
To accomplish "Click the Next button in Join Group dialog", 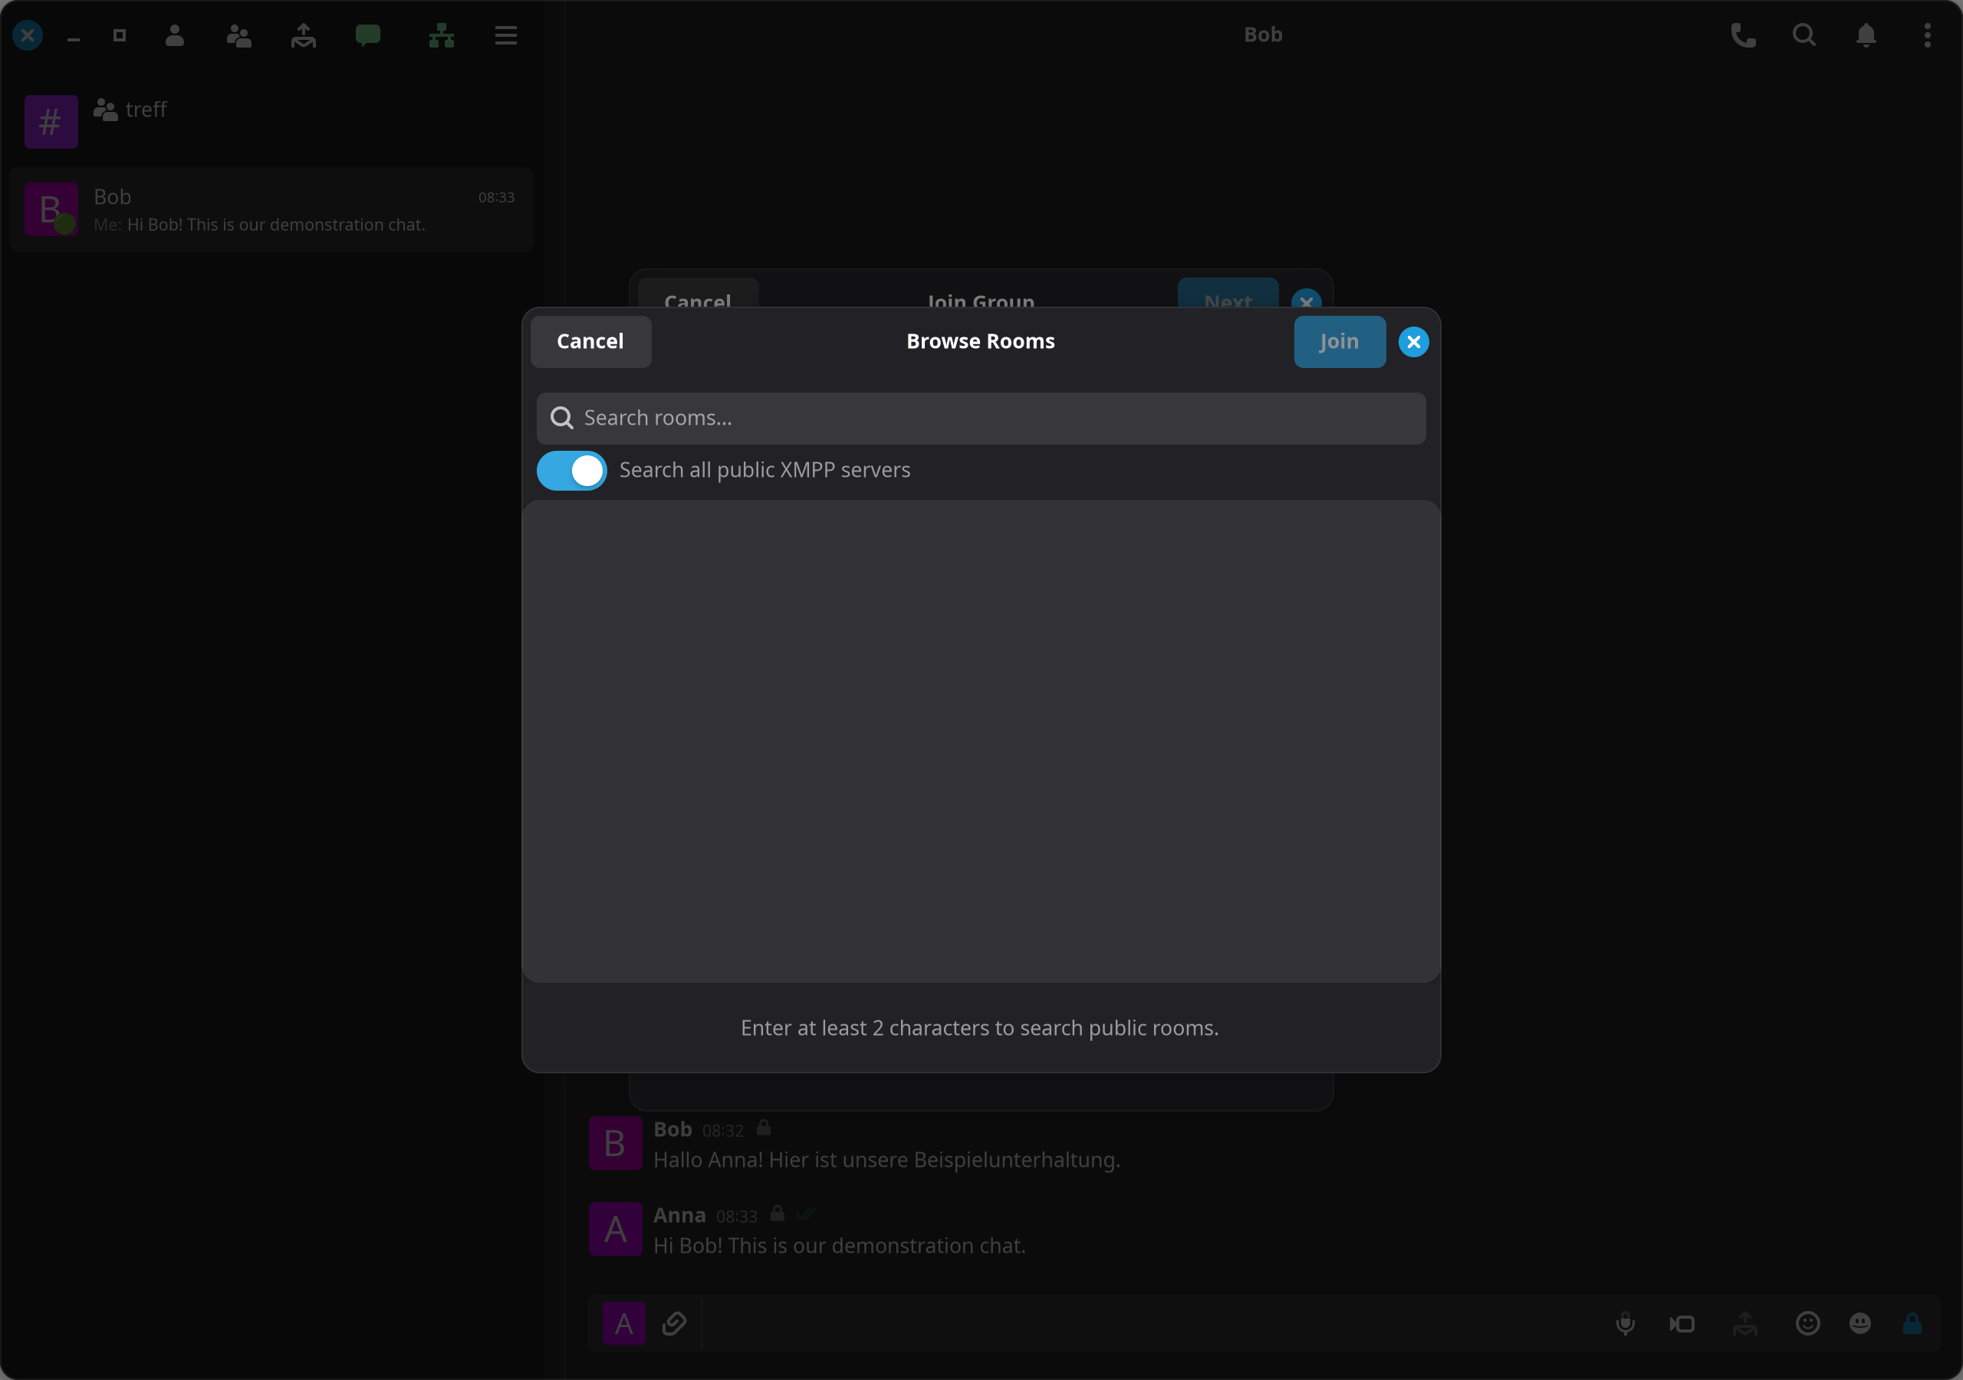I will click(x=1228, y=292).
